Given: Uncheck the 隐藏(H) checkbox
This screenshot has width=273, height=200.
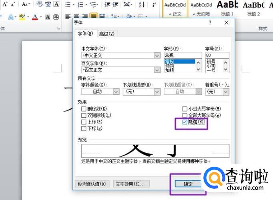Looking at the screenshot, I should 185,122.
